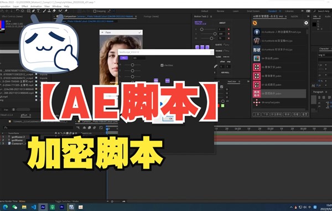The image size is (332, 211).
Task: Adjust second Motion Tools slider handle
Action: [x=215, y=34]
